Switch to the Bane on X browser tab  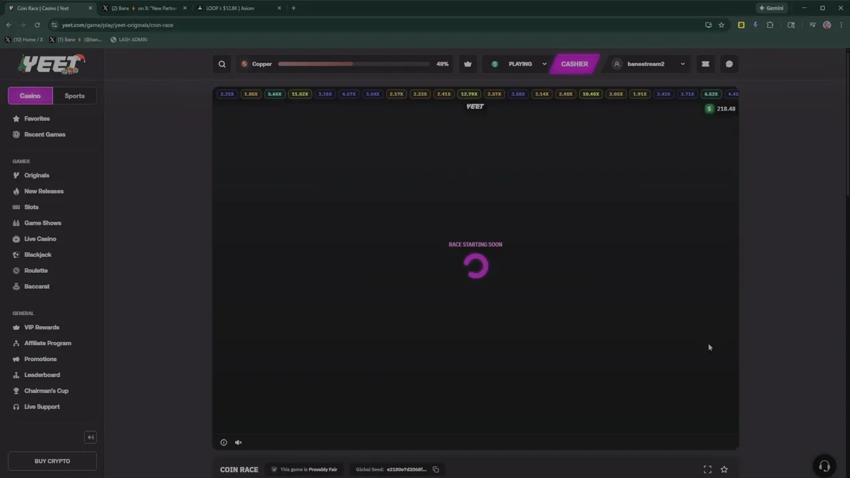pos(144,8)
